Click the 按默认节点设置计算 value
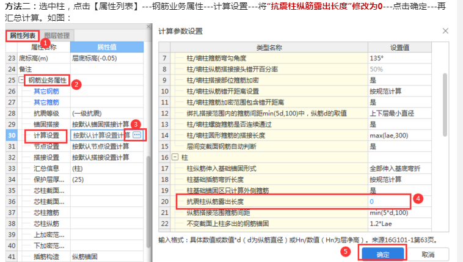Image resolution: width=463 pixels, height=262 pixels. click(100, 146)
